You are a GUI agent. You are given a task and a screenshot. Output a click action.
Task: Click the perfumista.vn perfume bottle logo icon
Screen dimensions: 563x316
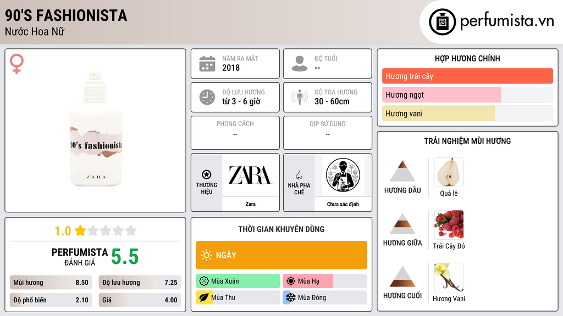click(x=442, y=22)
